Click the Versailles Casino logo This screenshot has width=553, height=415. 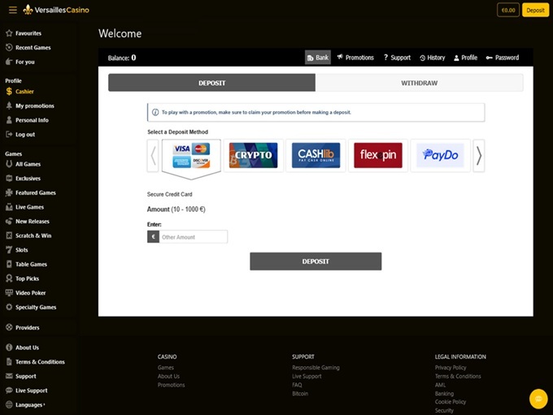[56, 10]
